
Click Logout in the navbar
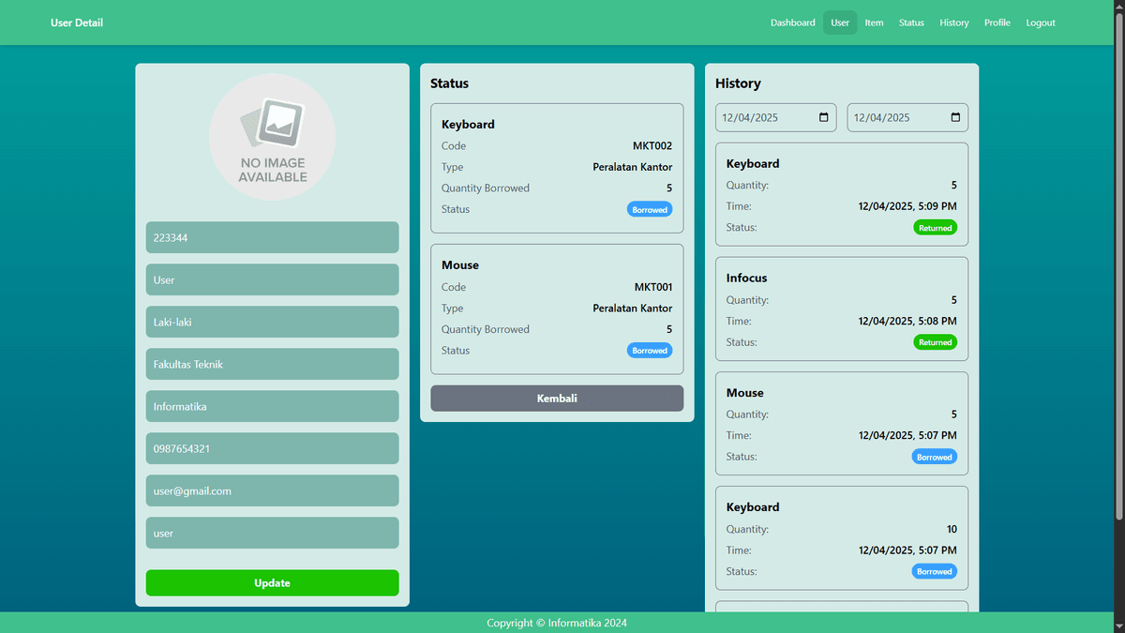(1041, 23)
